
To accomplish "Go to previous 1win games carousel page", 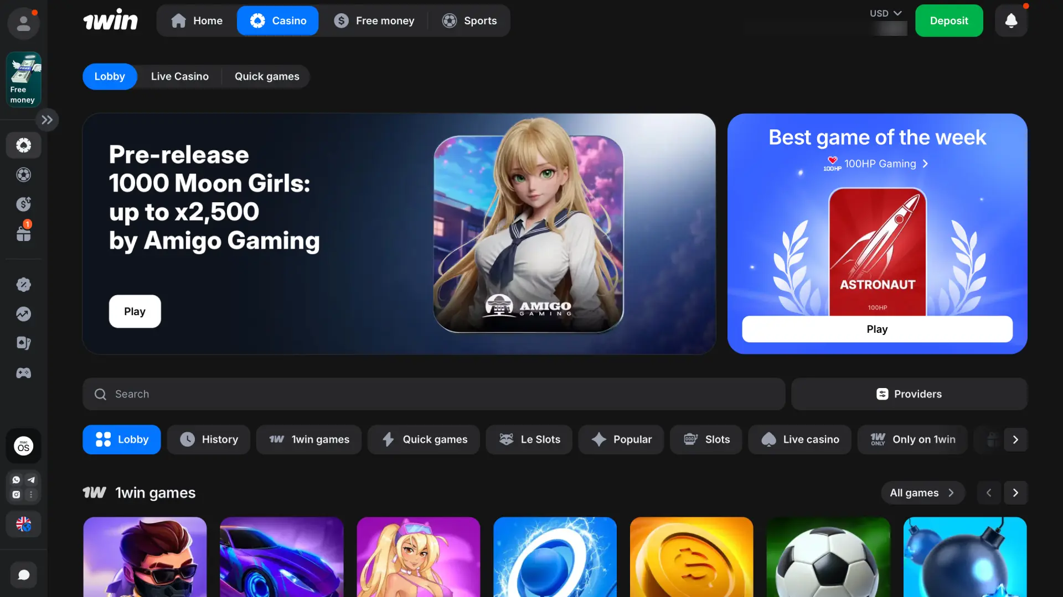I will coord(989,493).
